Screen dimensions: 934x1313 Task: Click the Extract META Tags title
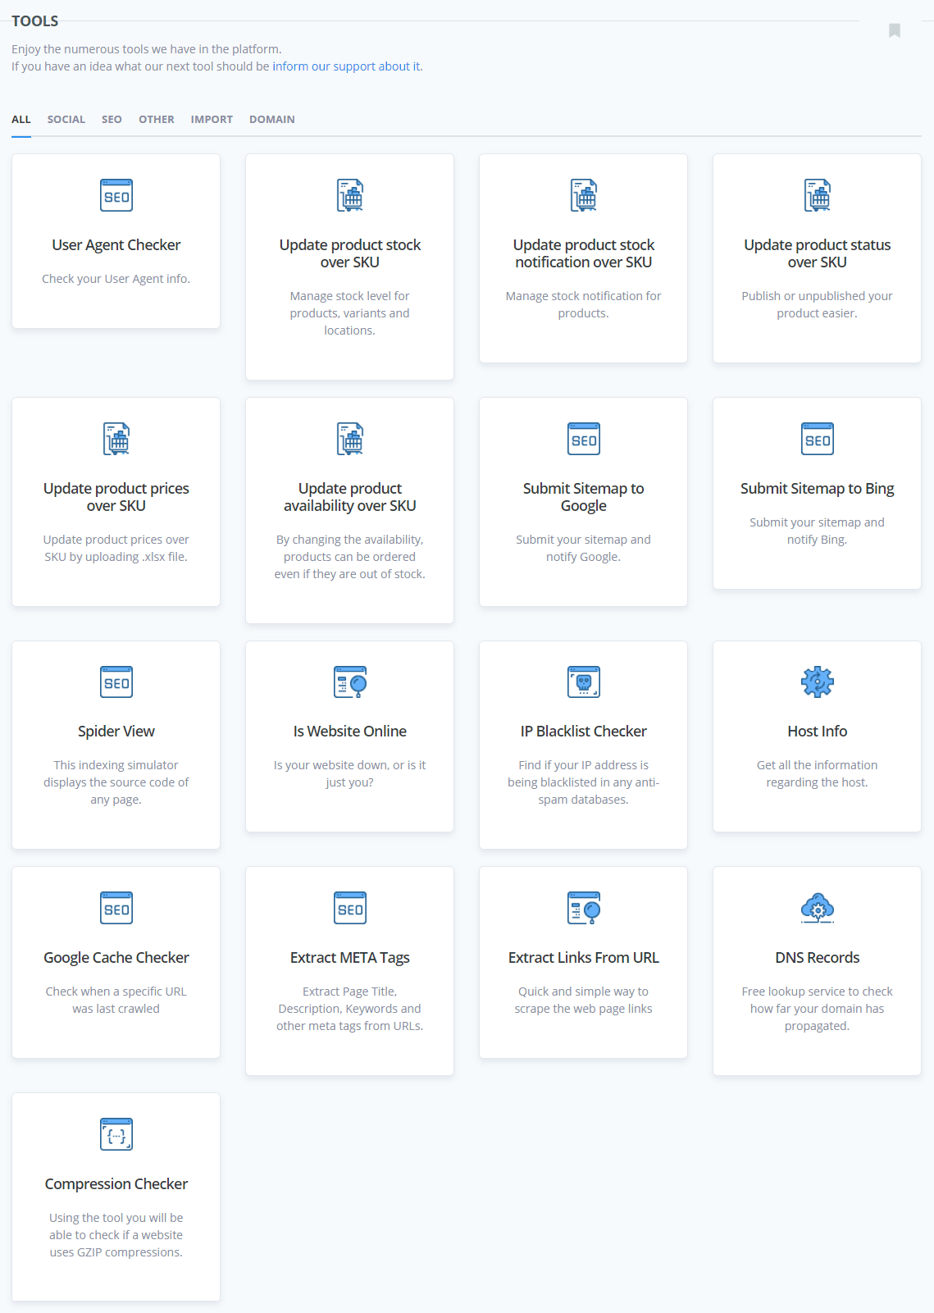pos(350,958)
